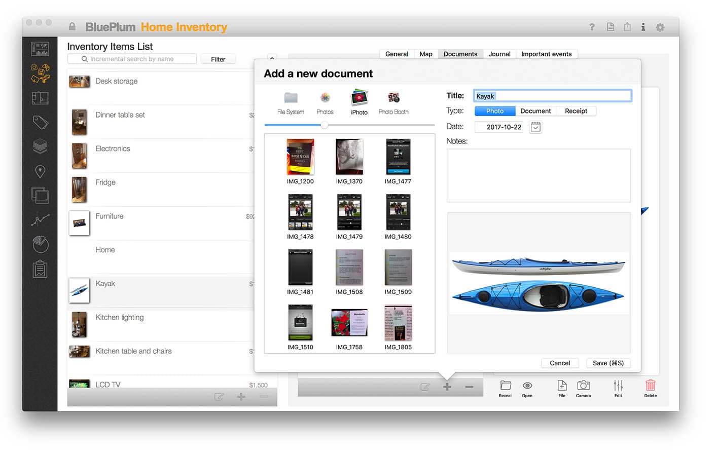Image resolution: width=717 pixels, height=456 pixels.
Task: Select the Photo type segment
Action: coord(494,110)
